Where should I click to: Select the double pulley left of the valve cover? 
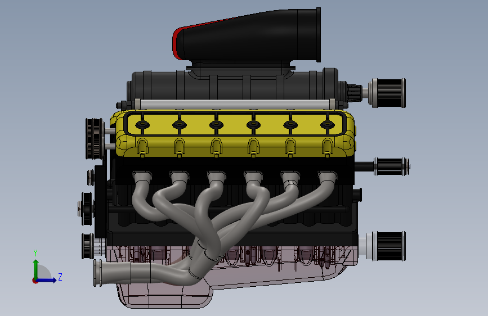pos(95,139)
